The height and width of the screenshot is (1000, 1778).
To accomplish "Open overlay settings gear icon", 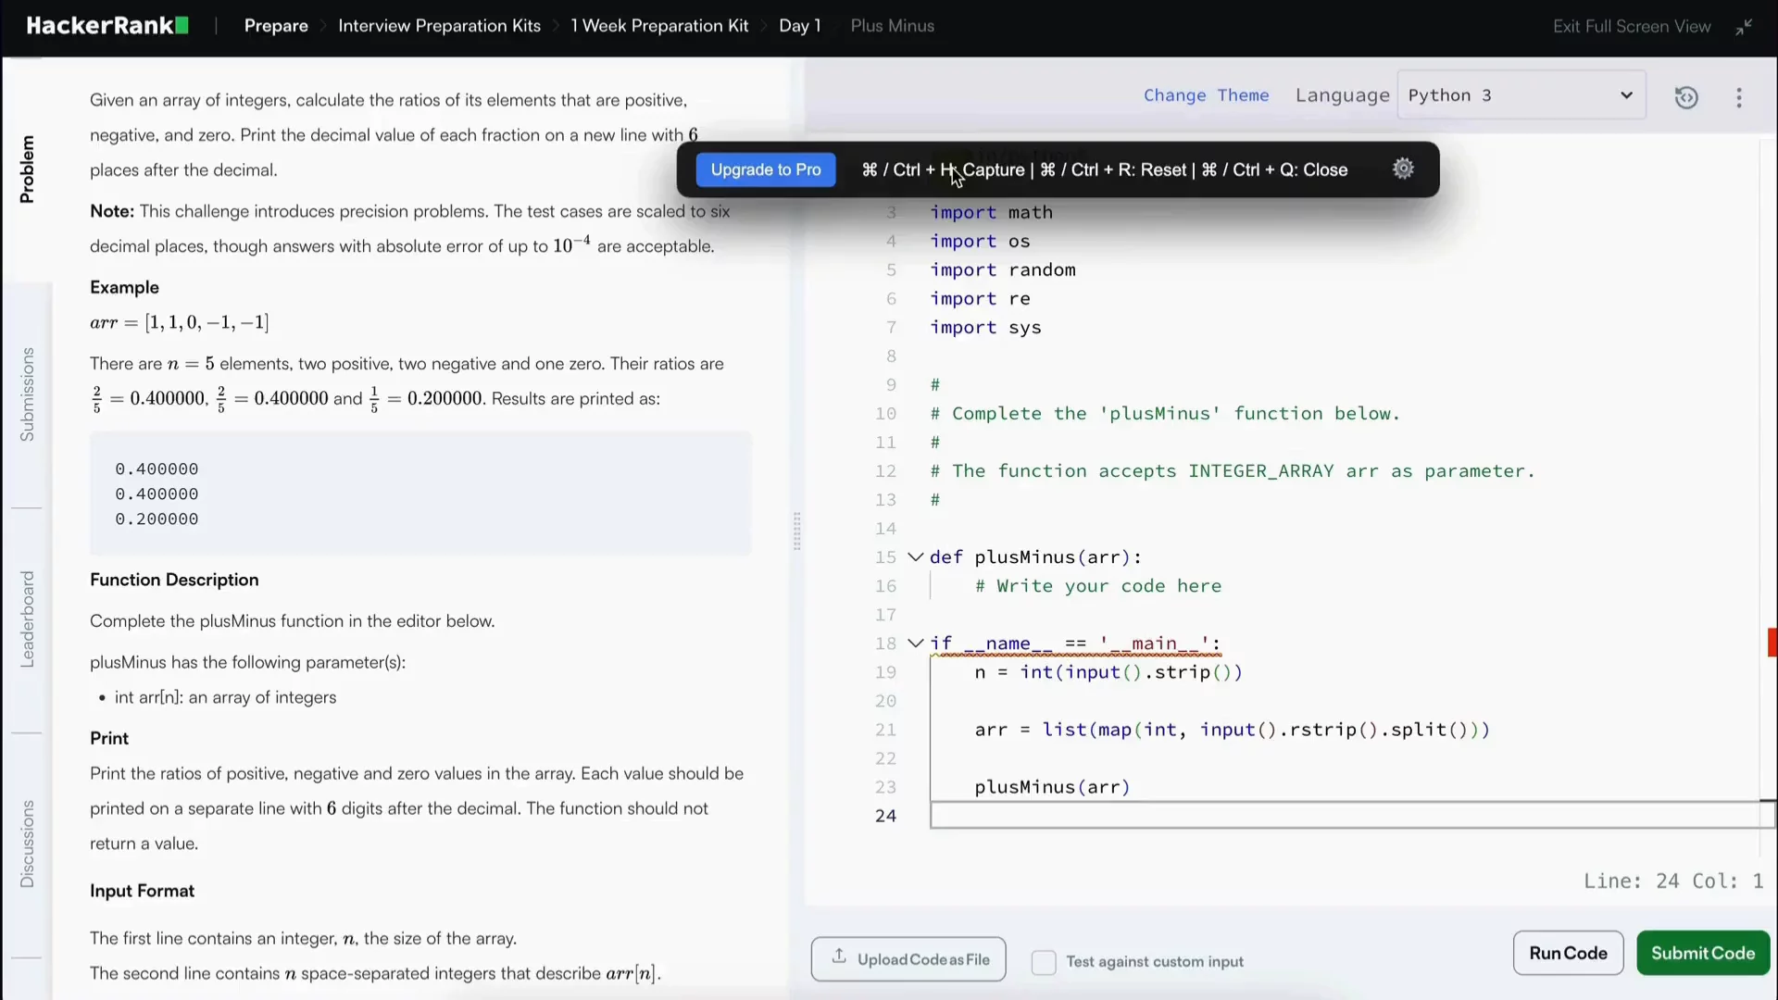I will (1403, 169).
